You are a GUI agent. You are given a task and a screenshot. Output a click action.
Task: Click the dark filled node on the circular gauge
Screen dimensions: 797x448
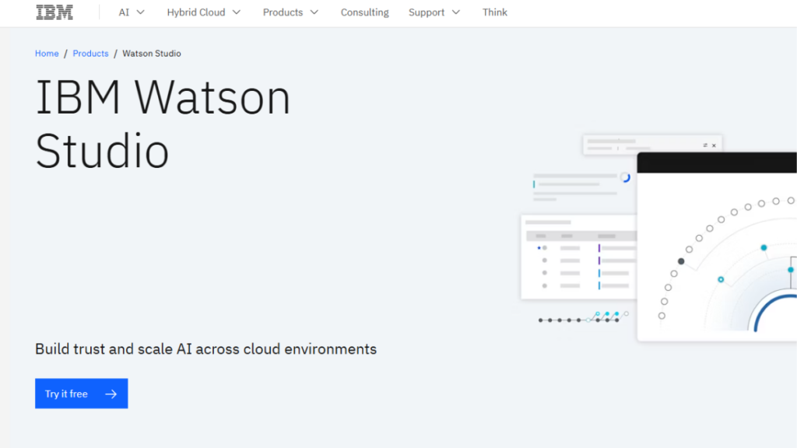pos(680,261)
